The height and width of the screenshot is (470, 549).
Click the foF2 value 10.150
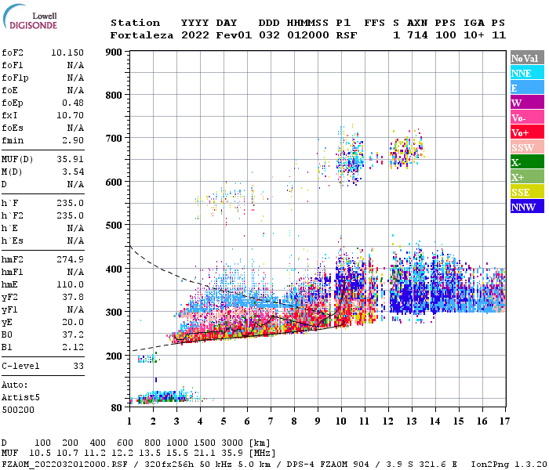pyautogui.click(x=67, y=52)
